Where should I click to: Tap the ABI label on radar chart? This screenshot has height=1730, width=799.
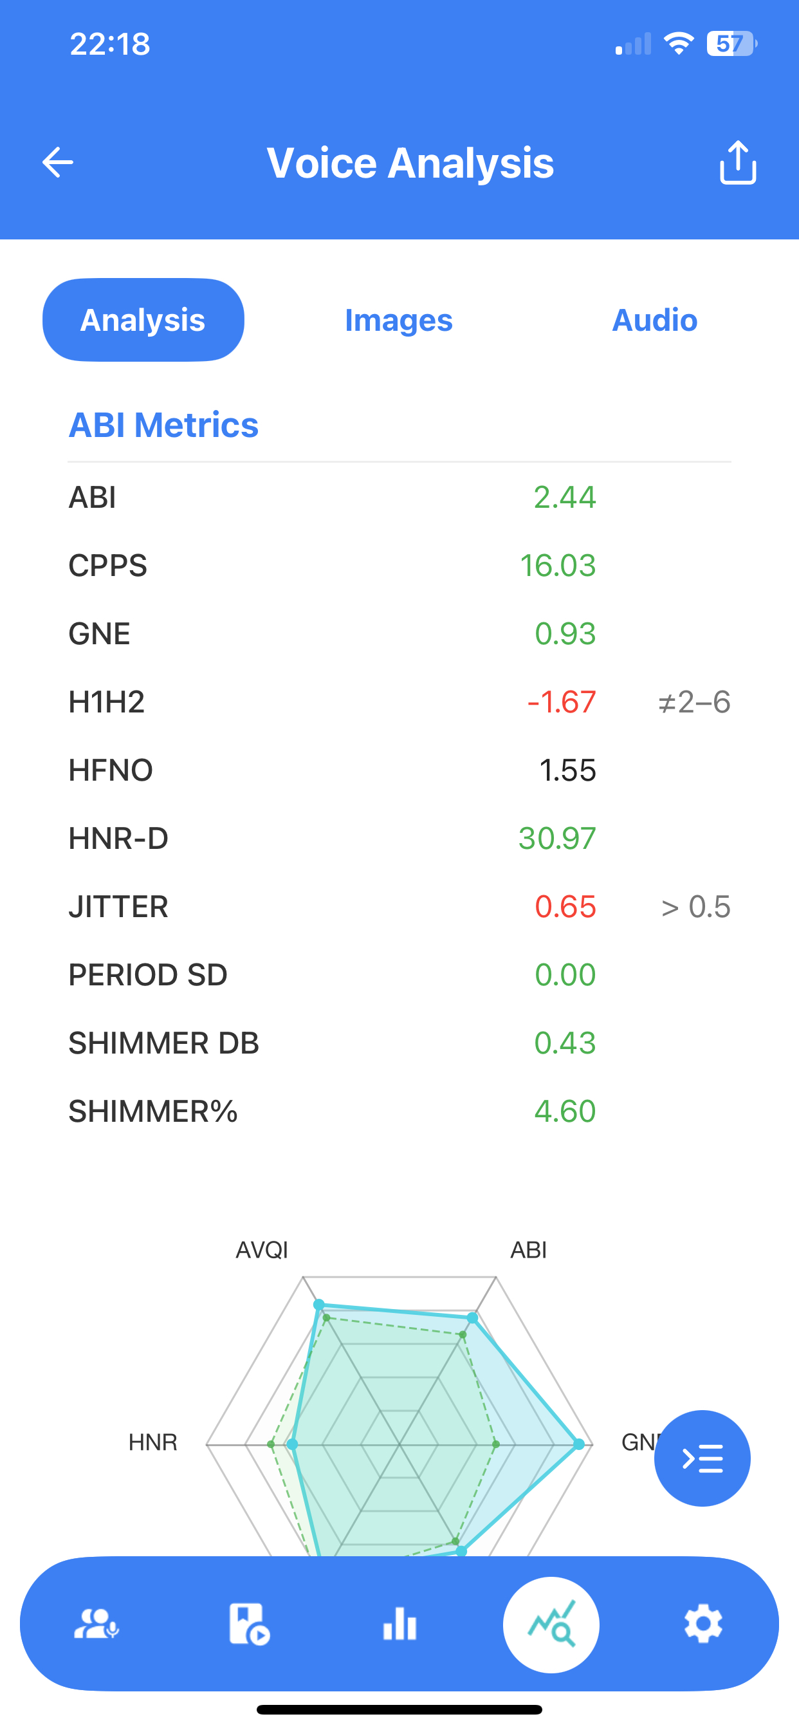point(528,1250)
